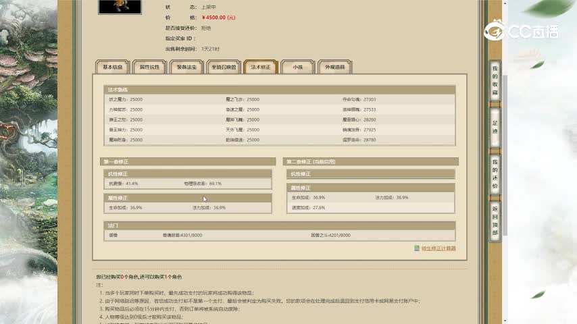The width and height of the screenshot is (577, 324).
Task: Open 我的收藏 in the right sidebar
Action: coord(495,80)
